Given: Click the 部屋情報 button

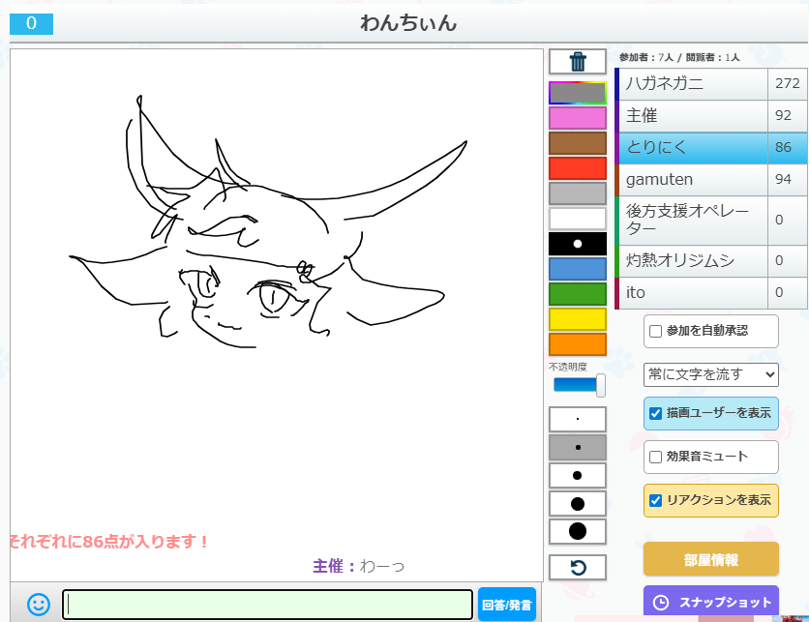Looking at the screenshot, I should tap(710, 560).
